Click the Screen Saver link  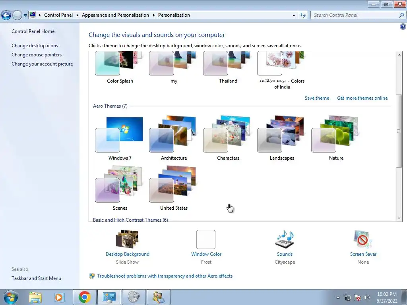363,254
